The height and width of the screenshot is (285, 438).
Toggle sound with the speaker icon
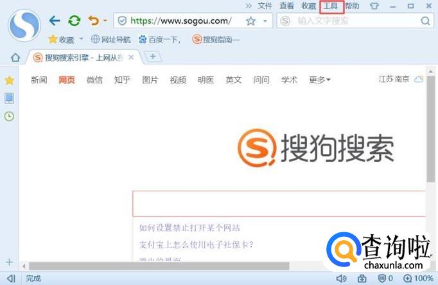pos(341,279)
